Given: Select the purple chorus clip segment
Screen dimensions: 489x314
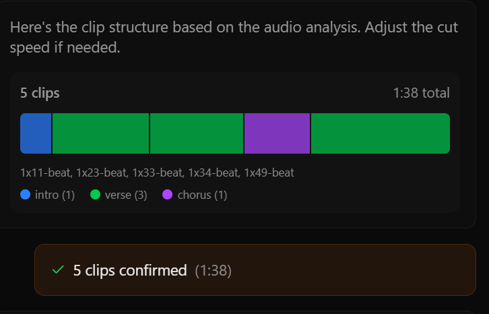Looking at the screenshot, I should click(277, 133).
